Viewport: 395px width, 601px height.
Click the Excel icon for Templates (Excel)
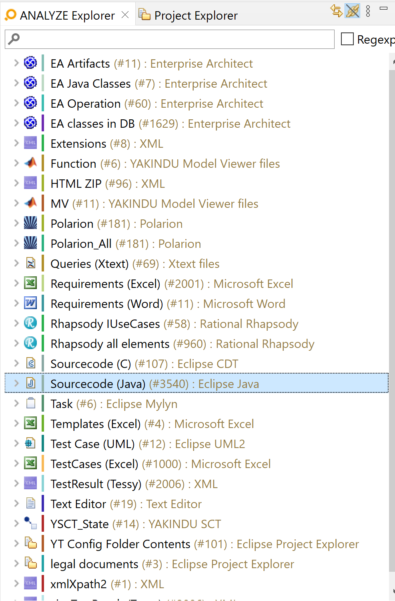(x=30, y=423)
